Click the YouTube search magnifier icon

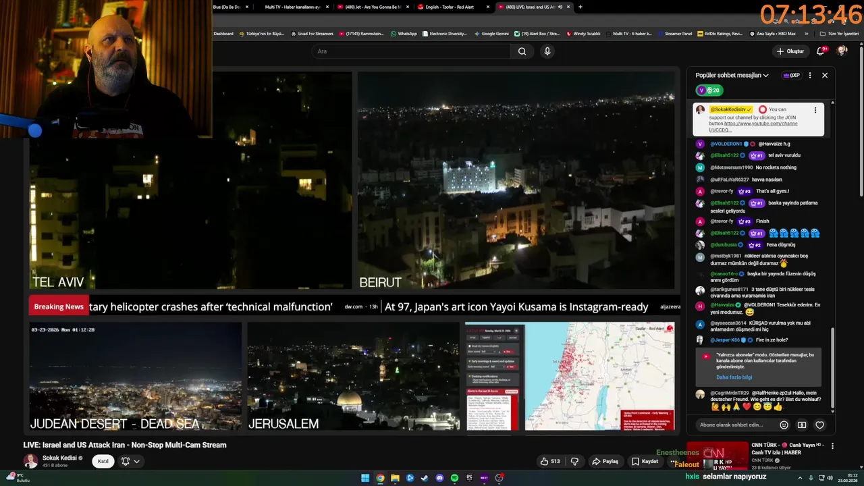[522, 51]
